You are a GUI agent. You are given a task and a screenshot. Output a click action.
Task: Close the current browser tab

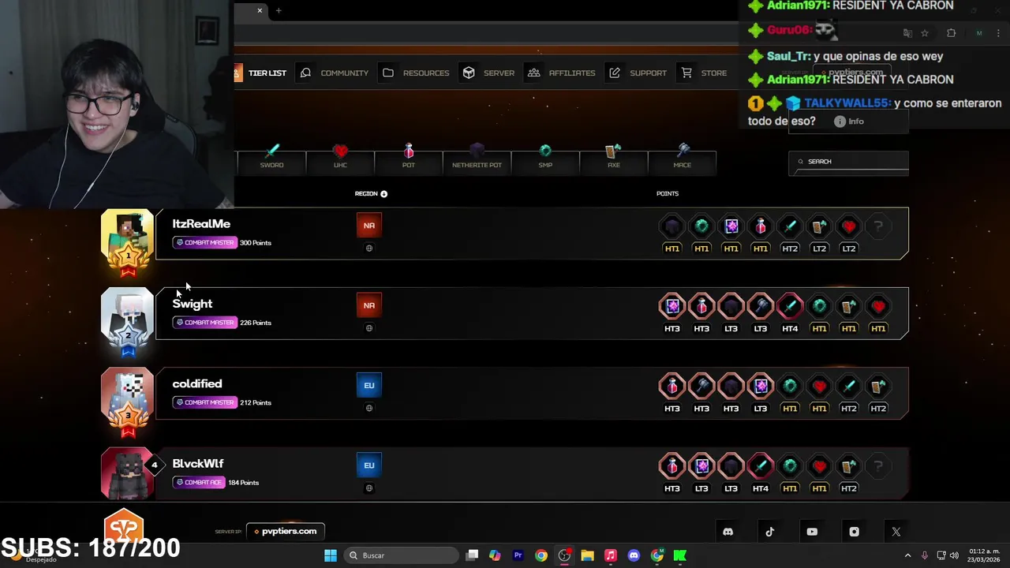click(260, 10)
